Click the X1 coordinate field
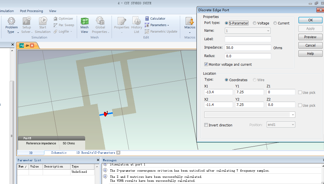 (x=218, y=92)
